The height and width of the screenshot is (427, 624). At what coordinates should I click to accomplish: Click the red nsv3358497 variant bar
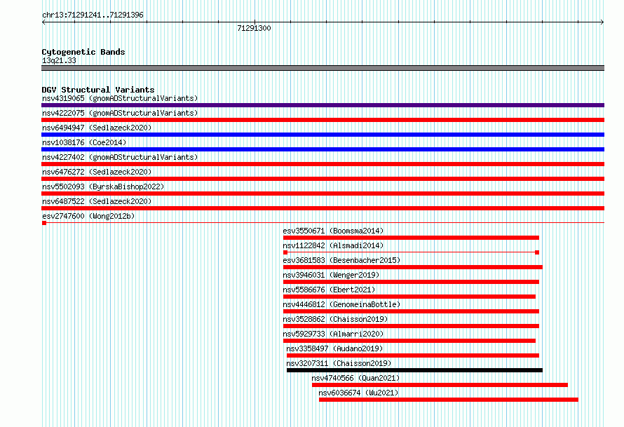pos(413,355)
